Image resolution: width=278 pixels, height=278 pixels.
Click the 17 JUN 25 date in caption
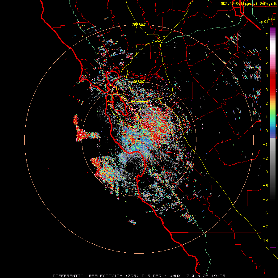coord(197,276)
